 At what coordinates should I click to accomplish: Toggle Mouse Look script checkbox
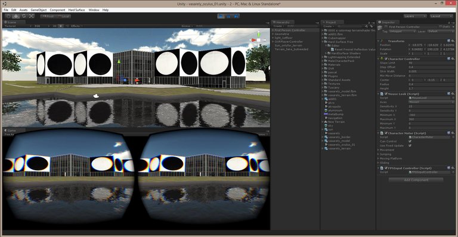[386, 94]
